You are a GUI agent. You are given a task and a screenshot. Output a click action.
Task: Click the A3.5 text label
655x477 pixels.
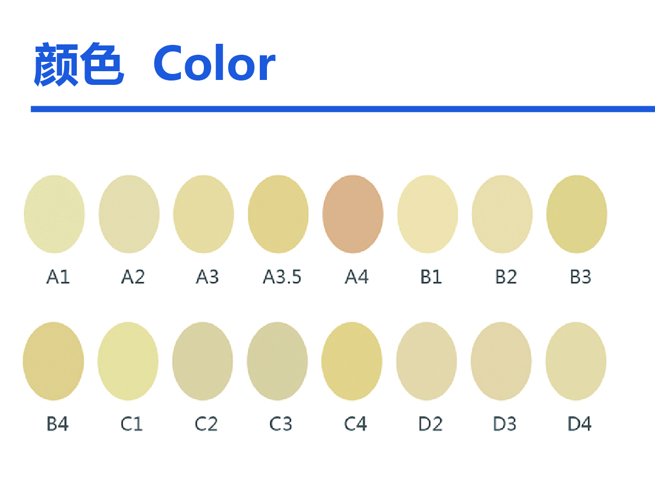[282, 277]
